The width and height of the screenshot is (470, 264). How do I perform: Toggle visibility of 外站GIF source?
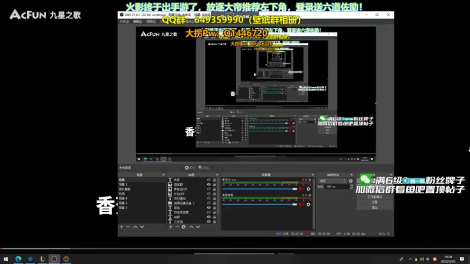tap(209, 194)
